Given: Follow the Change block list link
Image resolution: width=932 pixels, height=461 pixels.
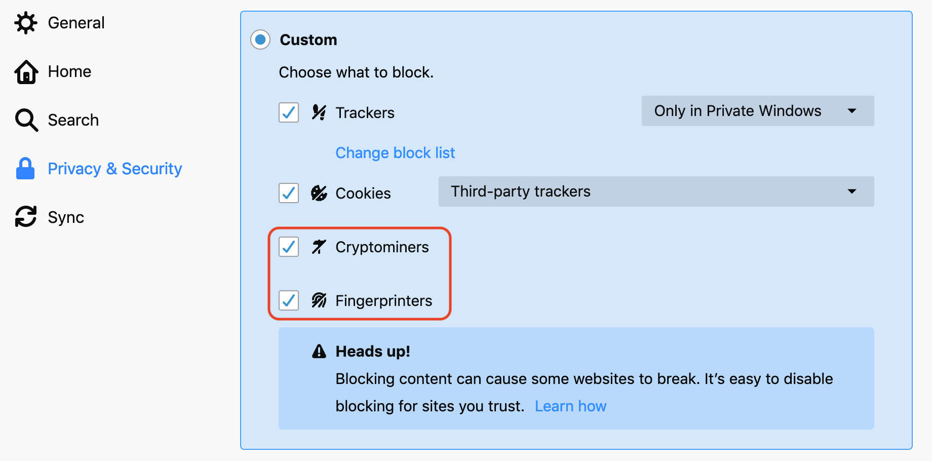Looking at the screenshot, I should coord(395,153).
